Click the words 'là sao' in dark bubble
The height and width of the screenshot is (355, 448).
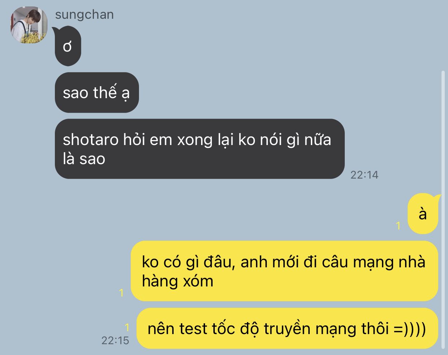point(84,159)
